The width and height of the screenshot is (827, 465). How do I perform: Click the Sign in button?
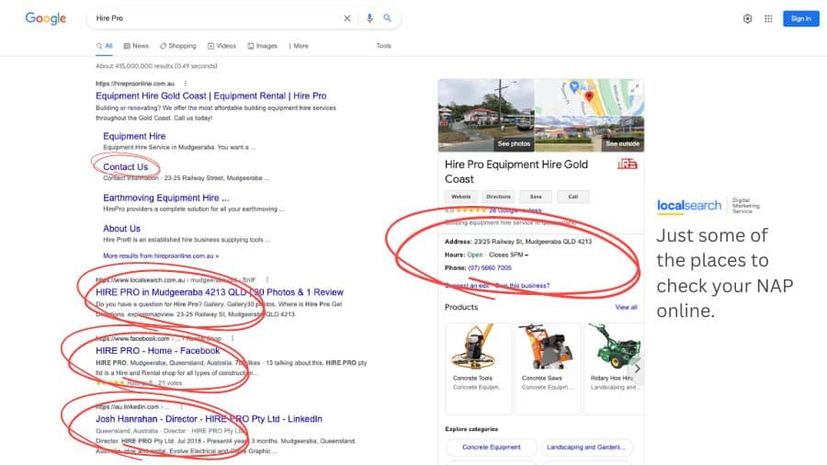(x=800, y=18)
